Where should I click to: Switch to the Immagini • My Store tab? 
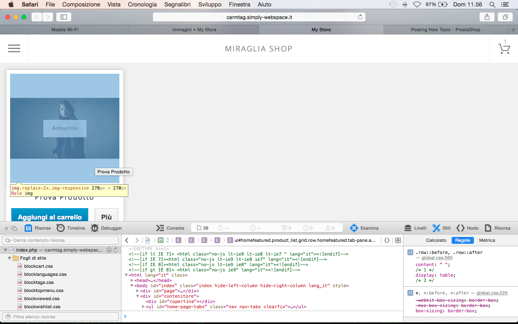pyautogui.click(x=194, y=30)
